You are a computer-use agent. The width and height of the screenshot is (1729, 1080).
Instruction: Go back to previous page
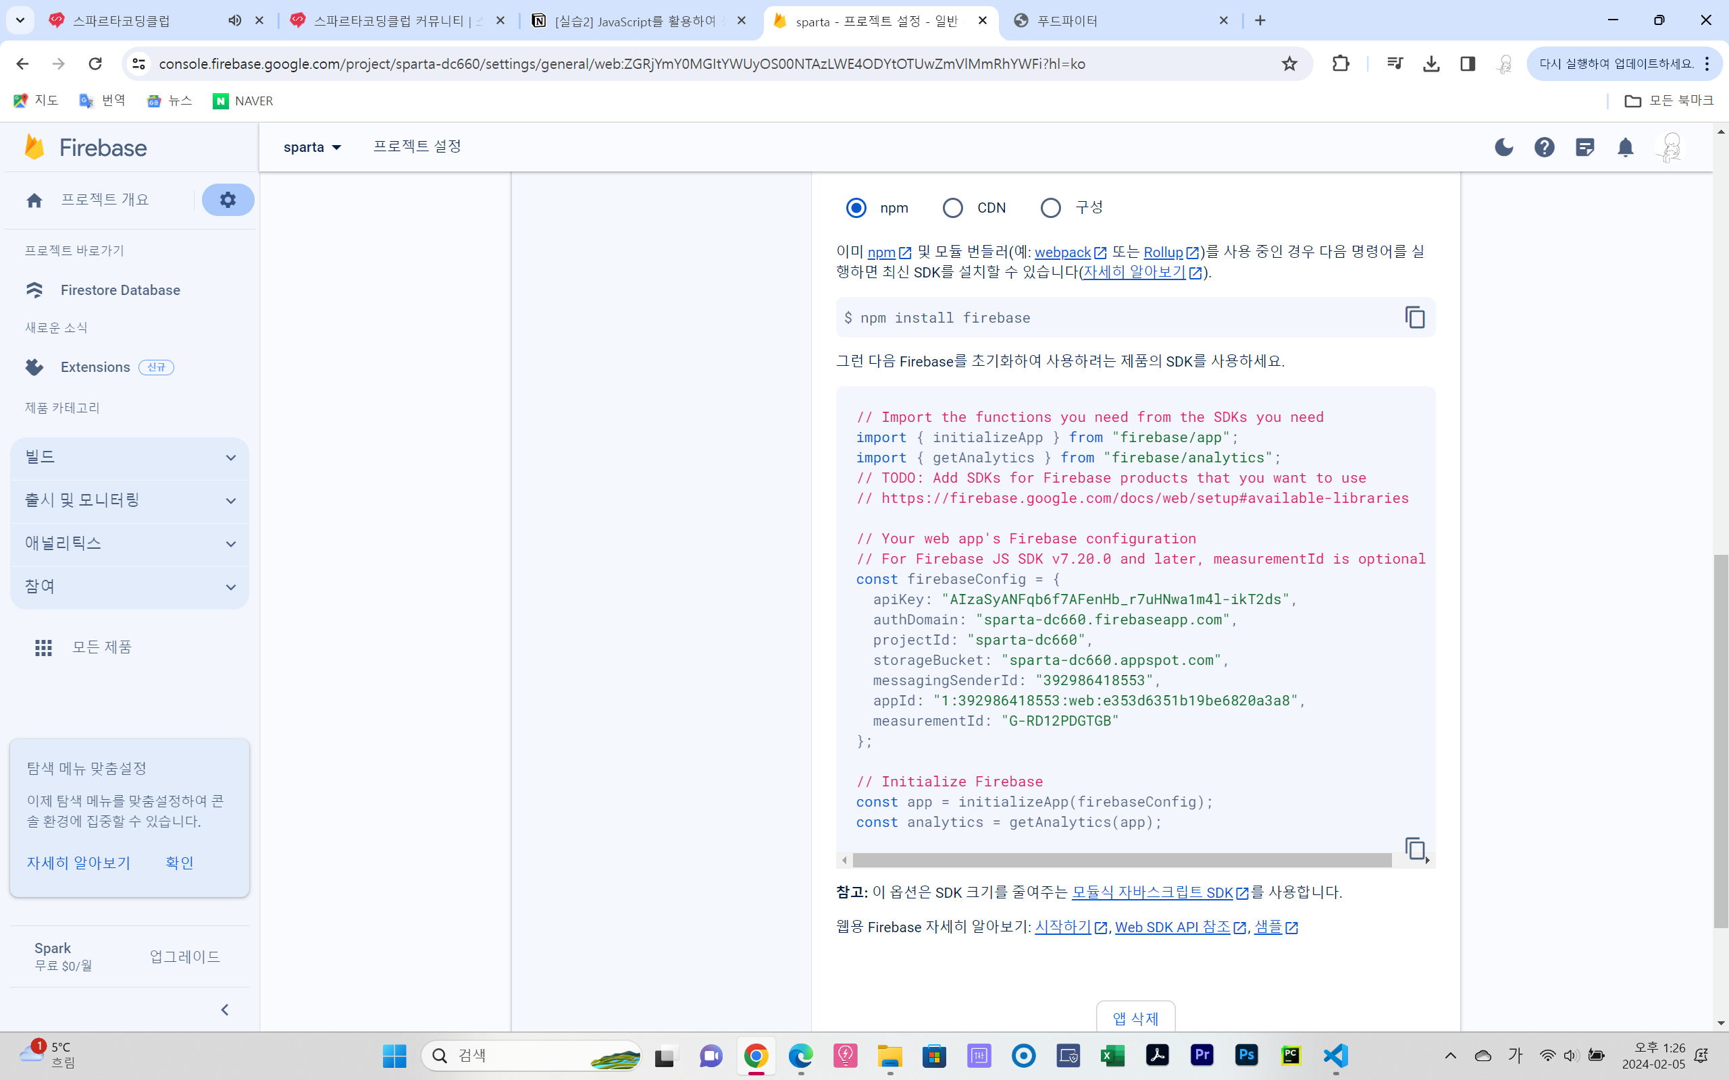click(22, 63)
